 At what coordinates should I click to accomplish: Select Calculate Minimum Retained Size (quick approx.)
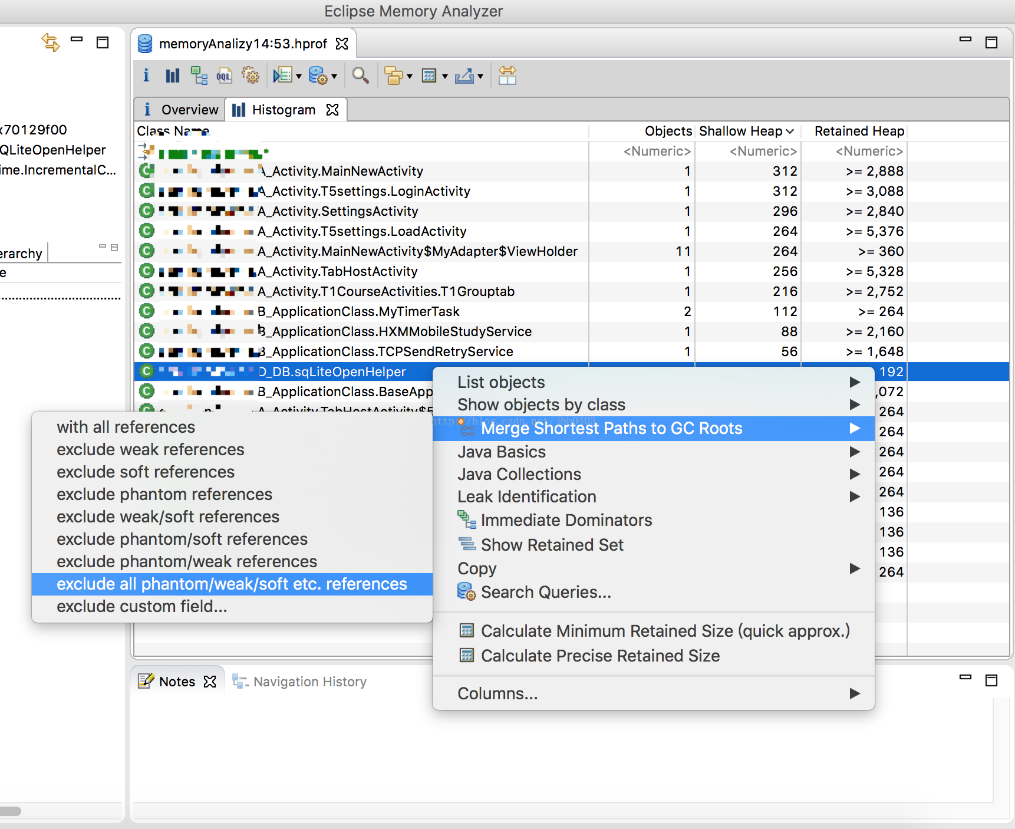click(x=653, y=631)
